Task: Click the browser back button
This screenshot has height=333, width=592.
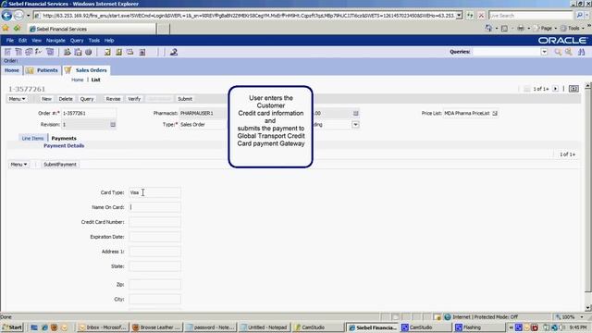Action: pyautogui.click(x=6, y=16)
